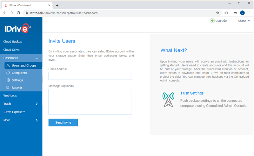Open Cloud Drive section
This screenshot has height=156, width=254.
11,50
